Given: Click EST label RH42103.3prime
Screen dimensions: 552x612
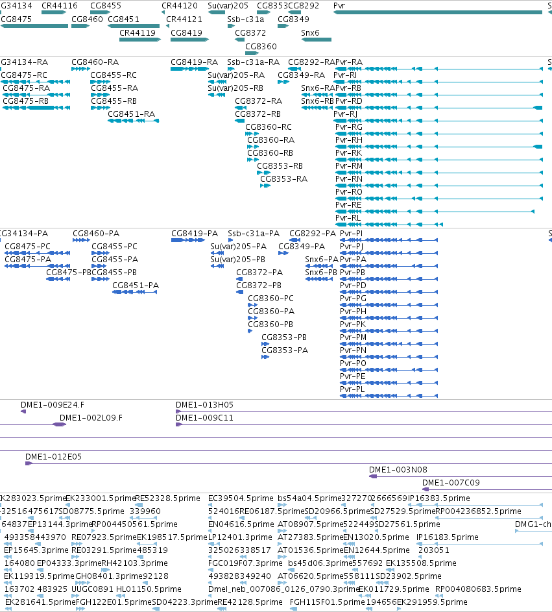Looking at the screenshot, I should [x=134, y=563].
